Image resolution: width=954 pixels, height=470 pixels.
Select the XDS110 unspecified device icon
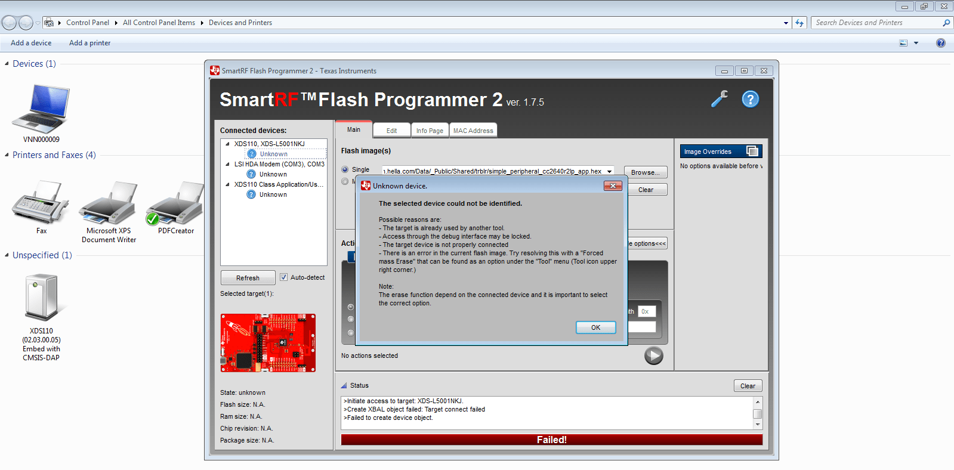41,297
